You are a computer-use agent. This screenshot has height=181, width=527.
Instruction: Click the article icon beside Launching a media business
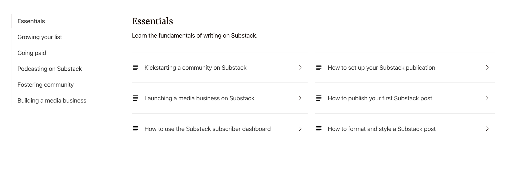click(135, 98)
